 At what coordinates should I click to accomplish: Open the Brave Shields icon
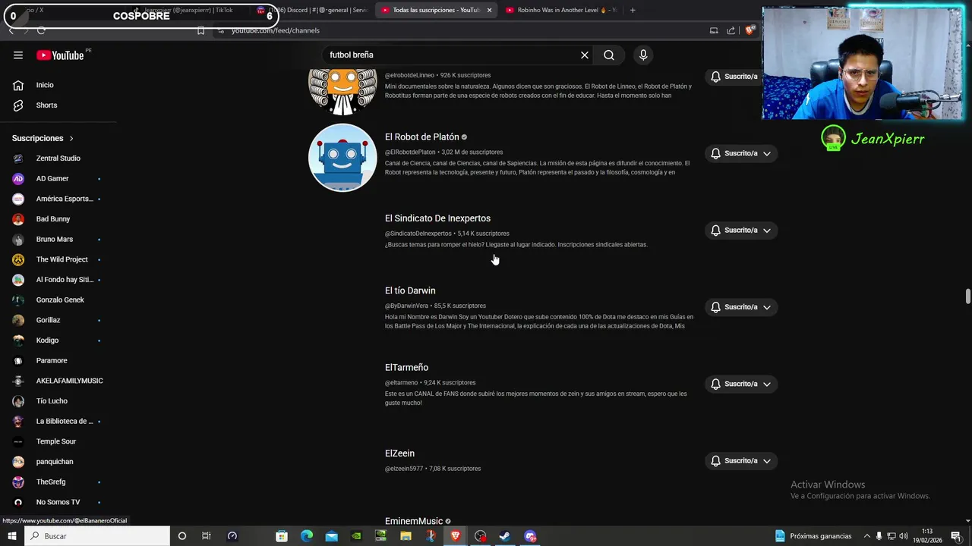[x=750, y=30]
